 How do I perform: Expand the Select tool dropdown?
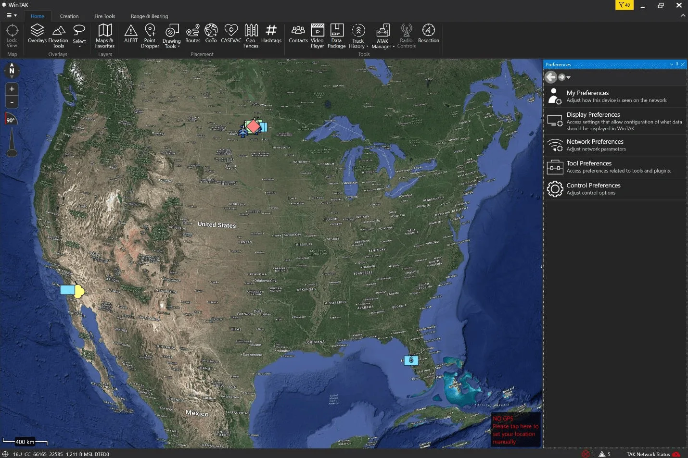pyautogui.click(x=79, y=47)
